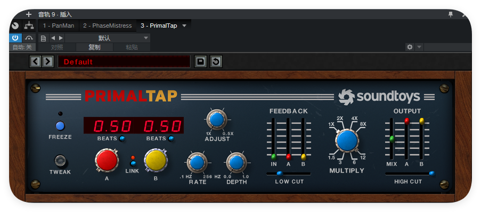Expand the PrimalTap tab dropdown arrow
Screen dimensions: 481x212
click(x=184, y=26)
